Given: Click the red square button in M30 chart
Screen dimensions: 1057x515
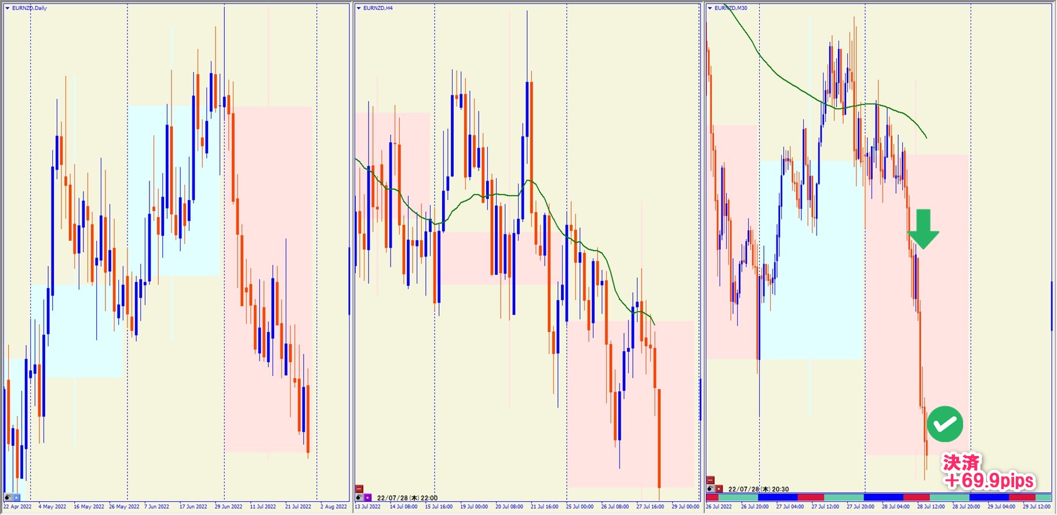Looking at the screenshot, I should 719,489.
